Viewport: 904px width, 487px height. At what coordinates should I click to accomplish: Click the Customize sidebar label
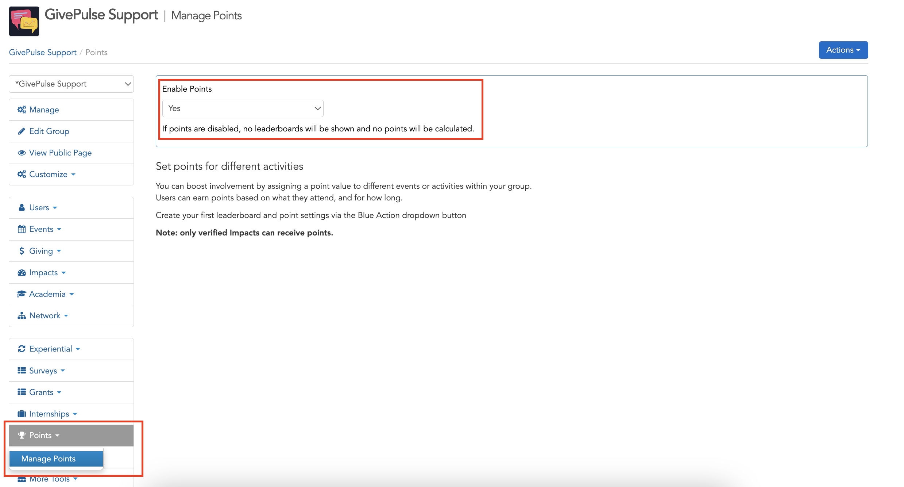[x=48, y=174]
